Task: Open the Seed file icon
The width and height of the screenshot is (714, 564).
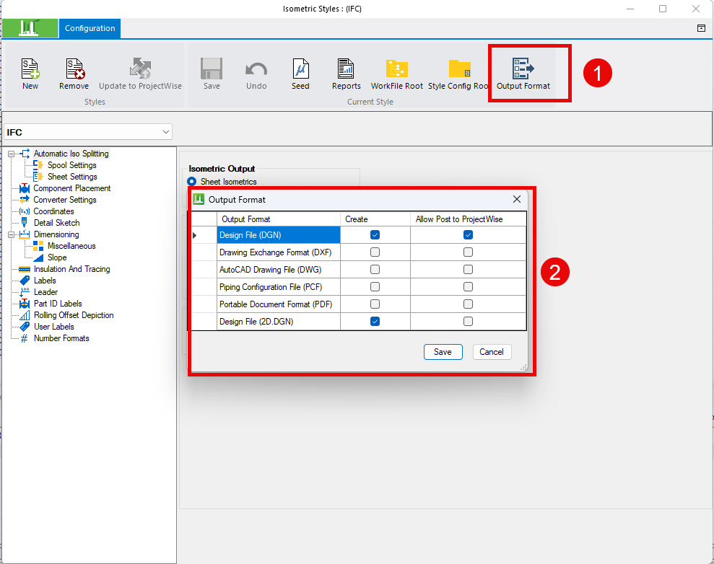Action: (x=300, y=69)
